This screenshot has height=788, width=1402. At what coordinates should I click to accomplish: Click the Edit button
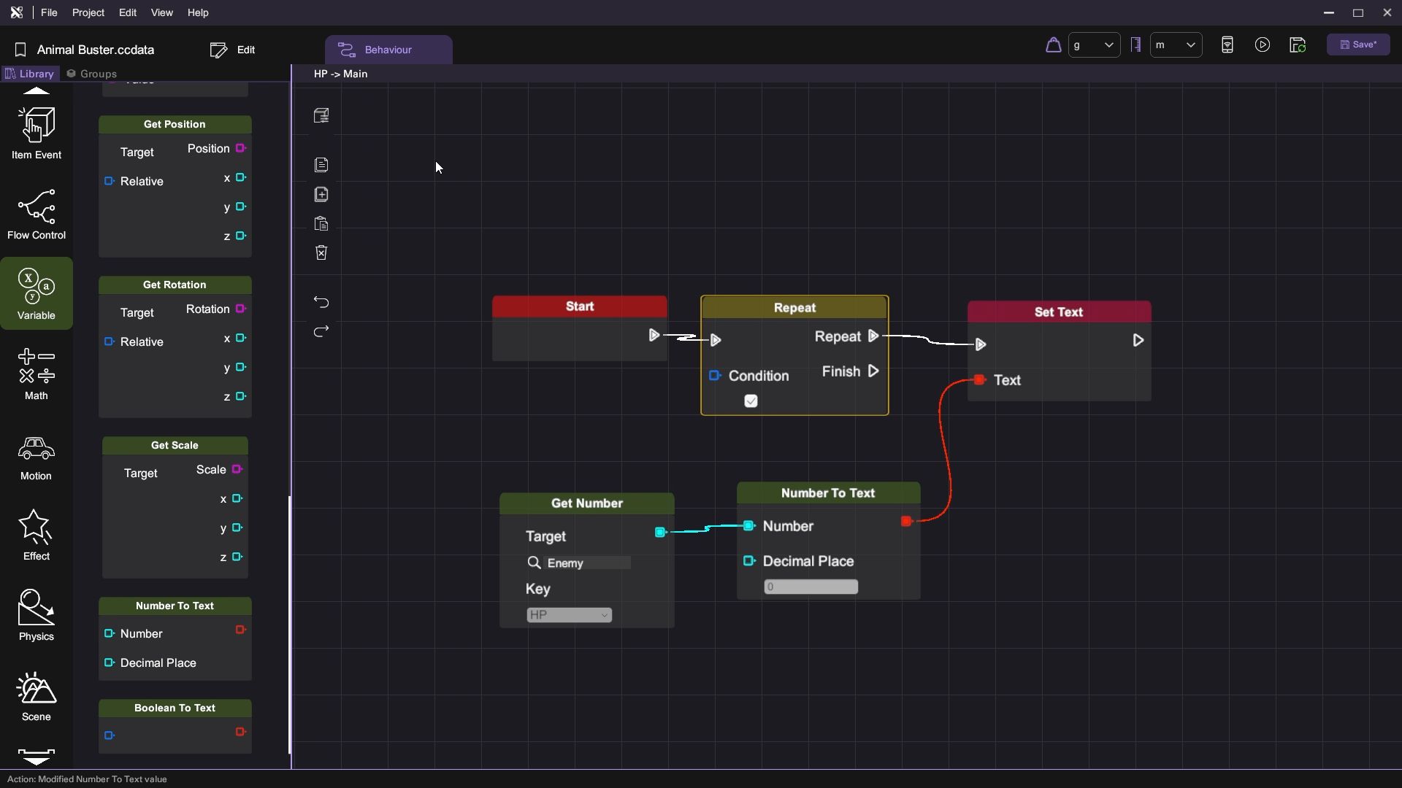[234, 50]
